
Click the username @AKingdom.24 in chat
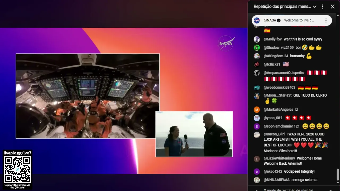coord(276,56)
